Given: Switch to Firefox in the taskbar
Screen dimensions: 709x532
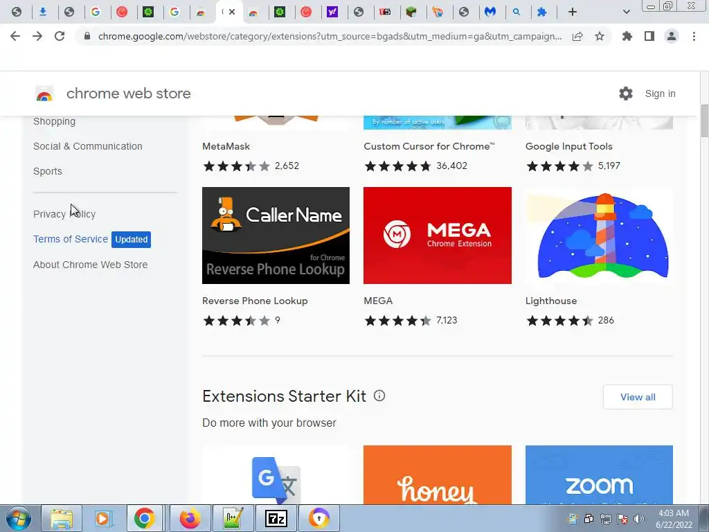Looking at the screenshot, I should pos(190,518).
